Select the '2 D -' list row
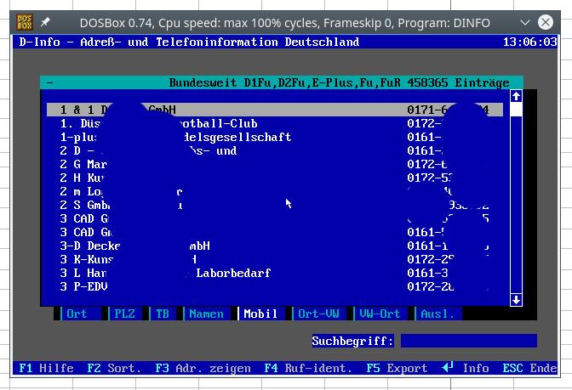This screenshot has height=390, width=572. [x=275, y=150]
